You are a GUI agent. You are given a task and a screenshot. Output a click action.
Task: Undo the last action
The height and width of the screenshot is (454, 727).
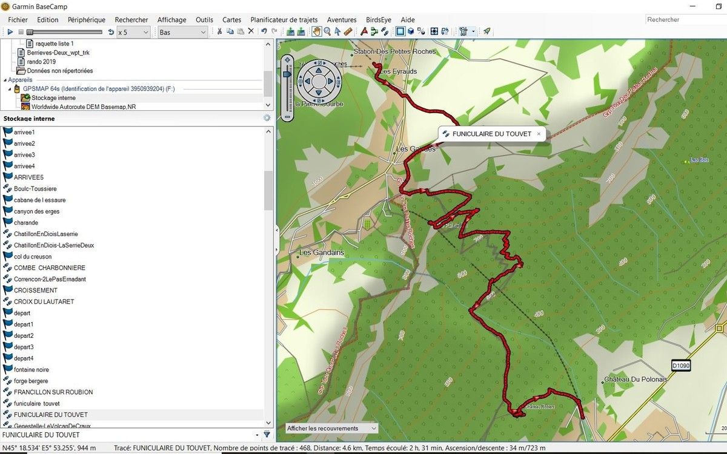(x=264, y=31)
